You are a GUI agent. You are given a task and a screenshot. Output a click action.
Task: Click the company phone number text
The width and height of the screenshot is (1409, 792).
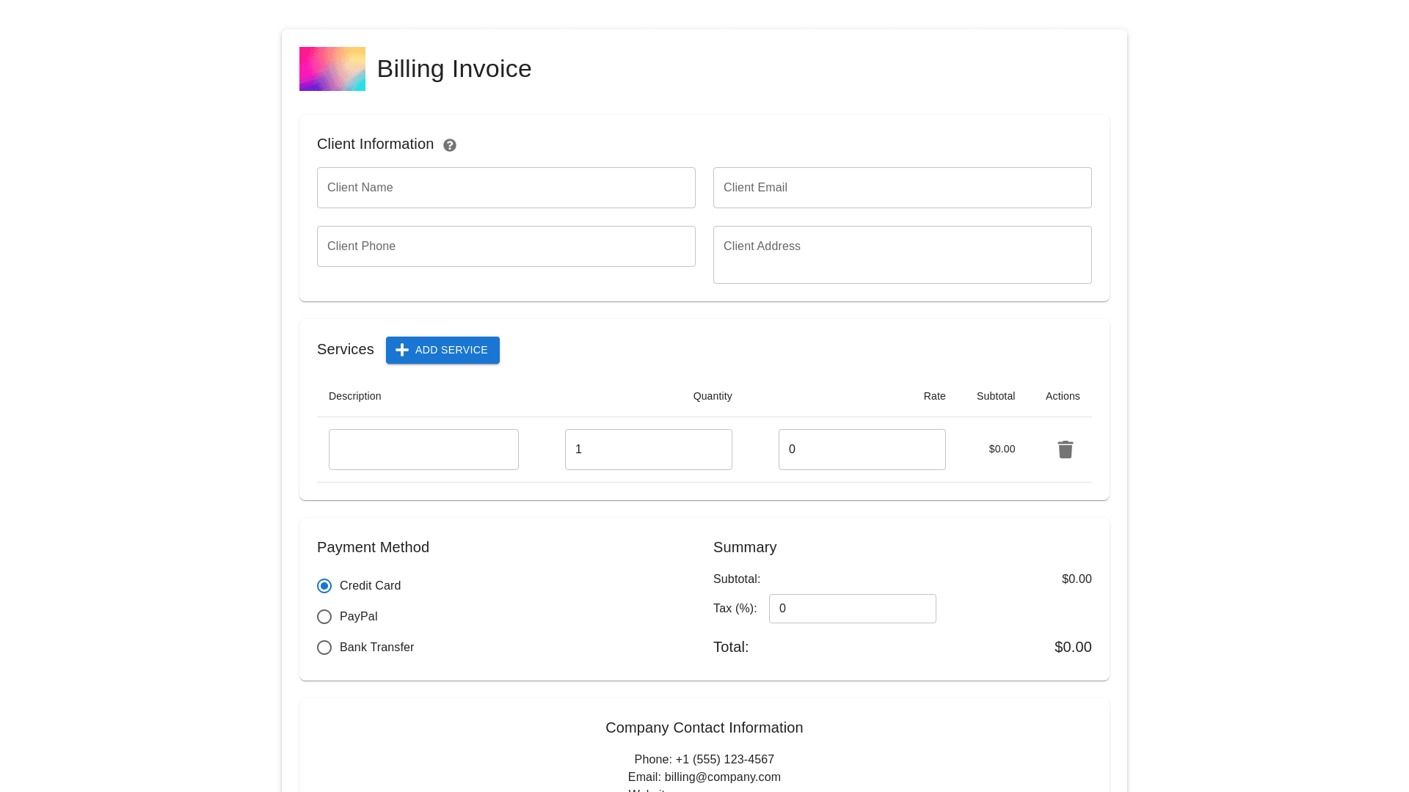coord(724,760)
